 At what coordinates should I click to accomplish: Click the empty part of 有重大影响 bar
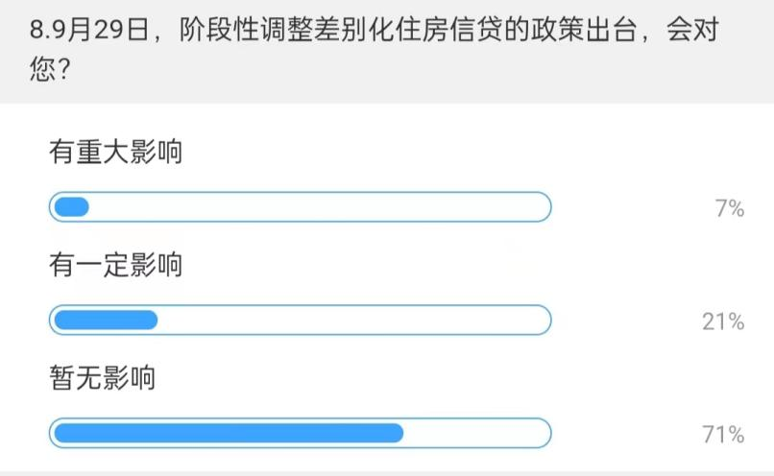pos(317,207)
